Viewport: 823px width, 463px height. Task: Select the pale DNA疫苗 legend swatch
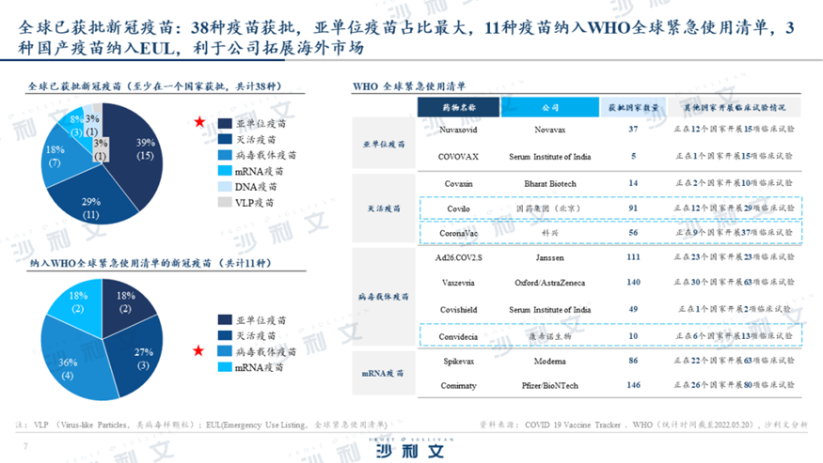225,187
